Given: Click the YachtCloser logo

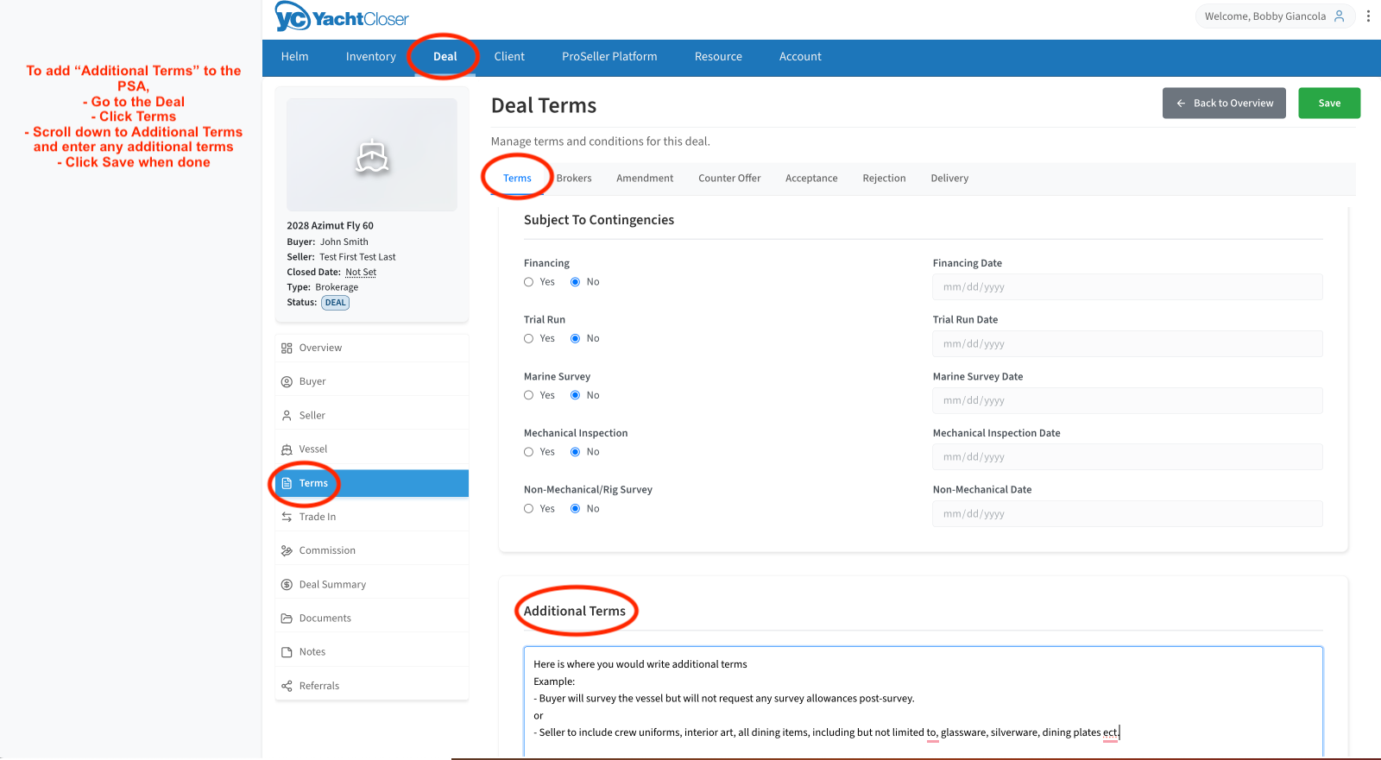Looking at the screenshot, I should (342, 17).
